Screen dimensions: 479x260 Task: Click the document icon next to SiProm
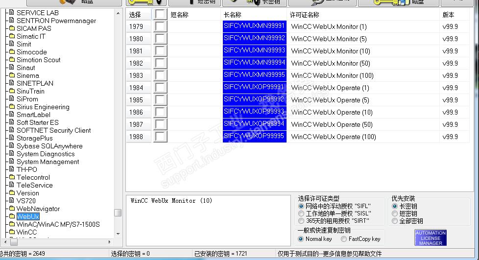click(12, 99)
